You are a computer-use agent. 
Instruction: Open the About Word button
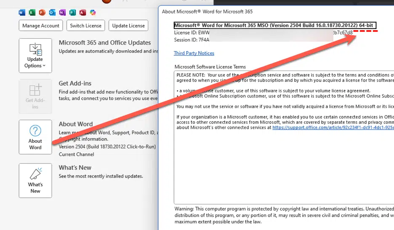coord(35,137)
